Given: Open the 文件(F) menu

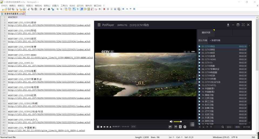Looking at the screenshot, I should 4,6.
